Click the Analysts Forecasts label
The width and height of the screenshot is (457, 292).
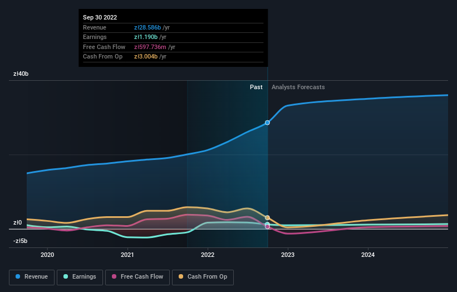[x=298, y=87]
